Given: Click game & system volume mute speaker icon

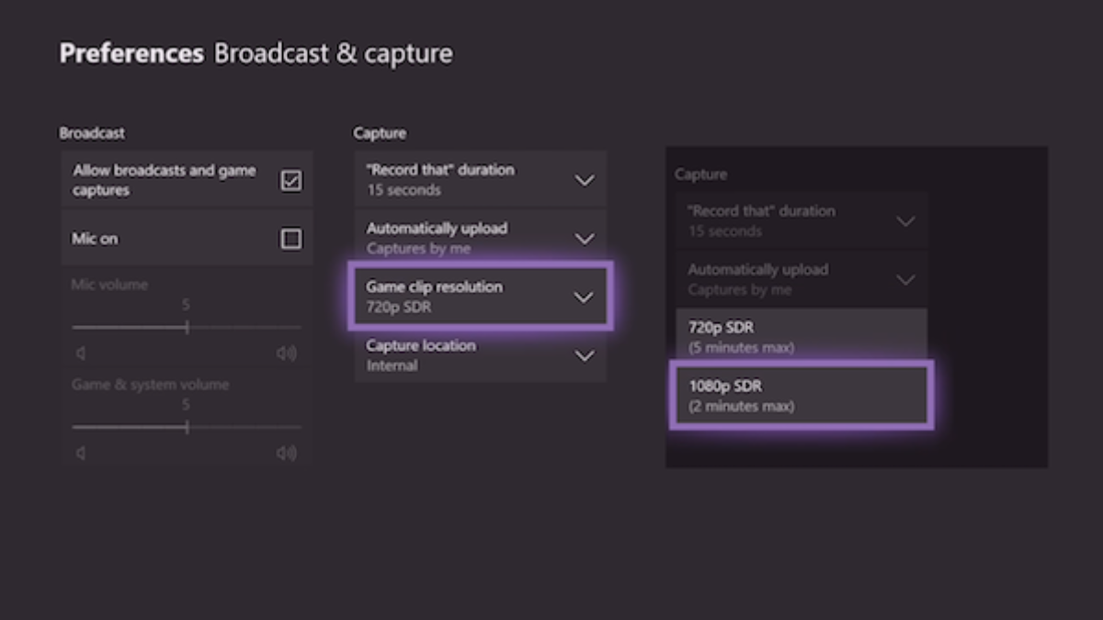Looking at the screenshot, I should [81, 453].
